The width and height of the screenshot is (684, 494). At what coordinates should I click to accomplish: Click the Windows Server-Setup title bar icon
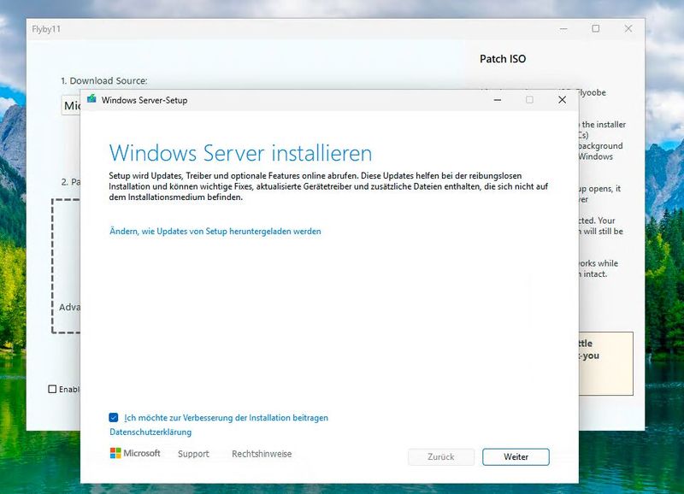[x=91, y=99]
